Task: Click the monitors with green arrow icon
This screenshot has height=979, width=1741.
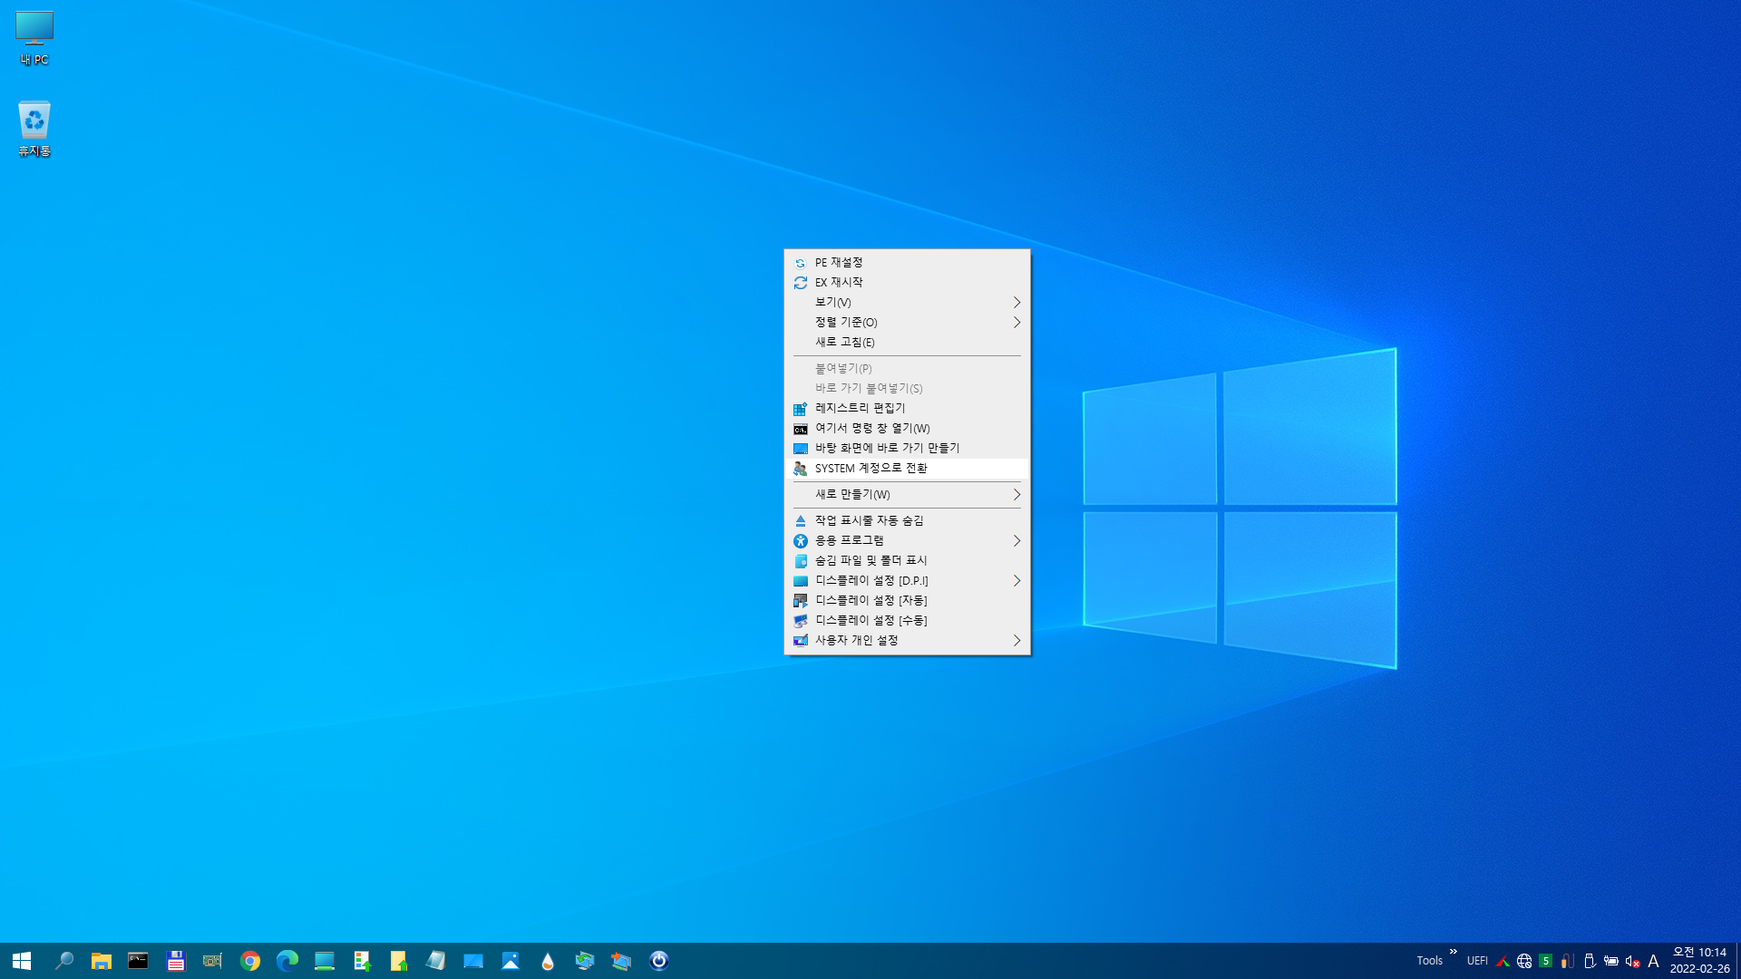Action: coord(585,961)
